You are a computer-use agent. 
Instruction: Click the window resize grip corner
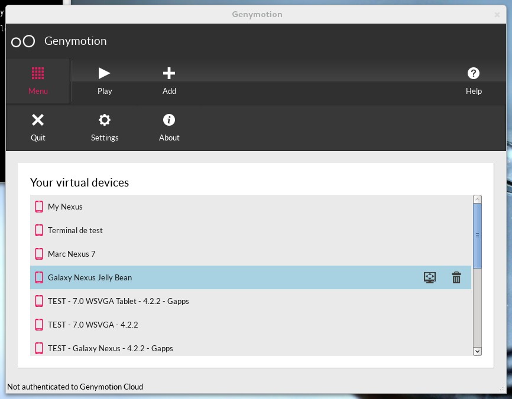(502, 388)
